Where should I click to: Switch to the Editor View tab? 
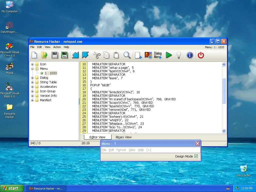pyautogui.click(x=97, y=137)
